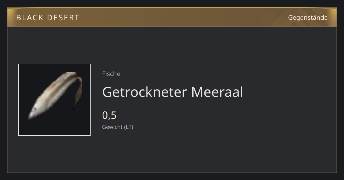Image resolution: width=344 pixels, height=180 pixels.
Task: Select the white-bordered item image frame
Action: [x=54, y=100]
